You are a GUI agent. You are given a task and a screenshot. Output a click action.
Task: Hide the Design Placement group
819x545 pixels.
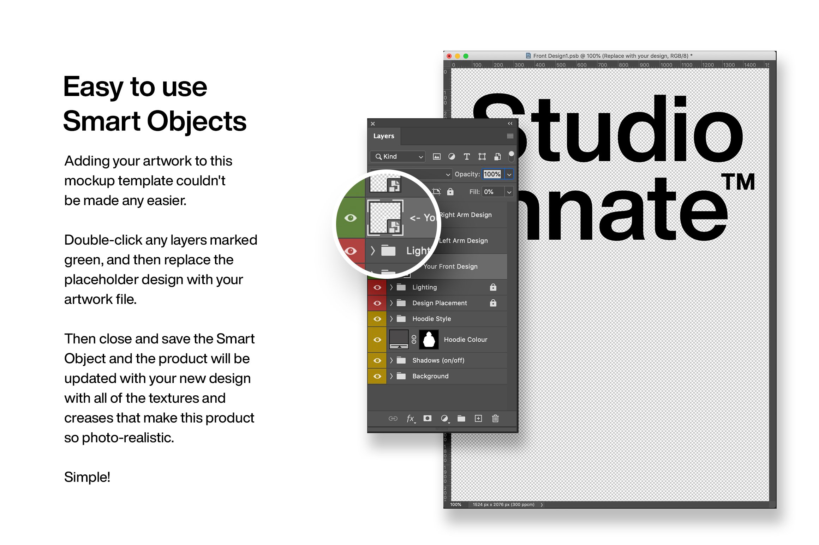[x=377, y=303]
